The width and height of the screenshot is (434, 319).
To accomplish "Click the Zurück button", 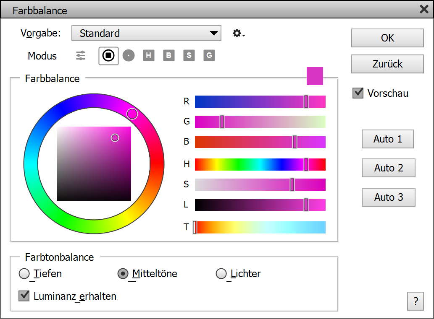I will 387,64.
